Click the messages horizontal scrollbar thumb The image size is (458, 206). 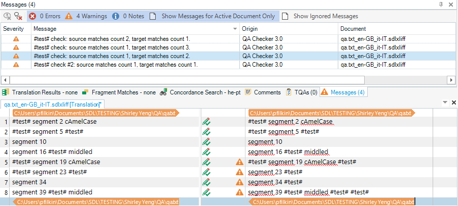(x=187, y=80)
